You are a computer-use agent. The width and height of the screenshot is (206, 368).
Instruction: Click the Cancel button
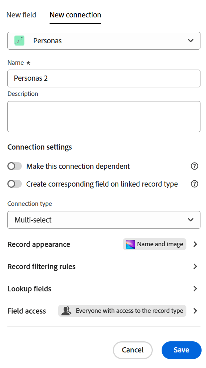(x=133, y=350)
